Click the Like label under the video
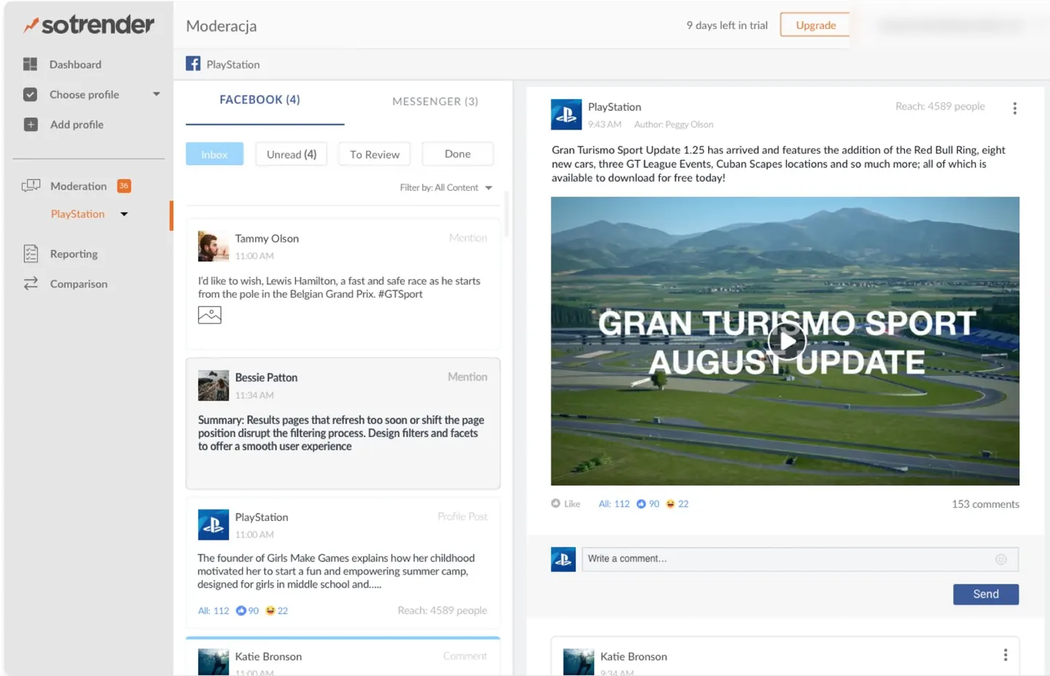The image size is (1050, 676). pos(572,503)
